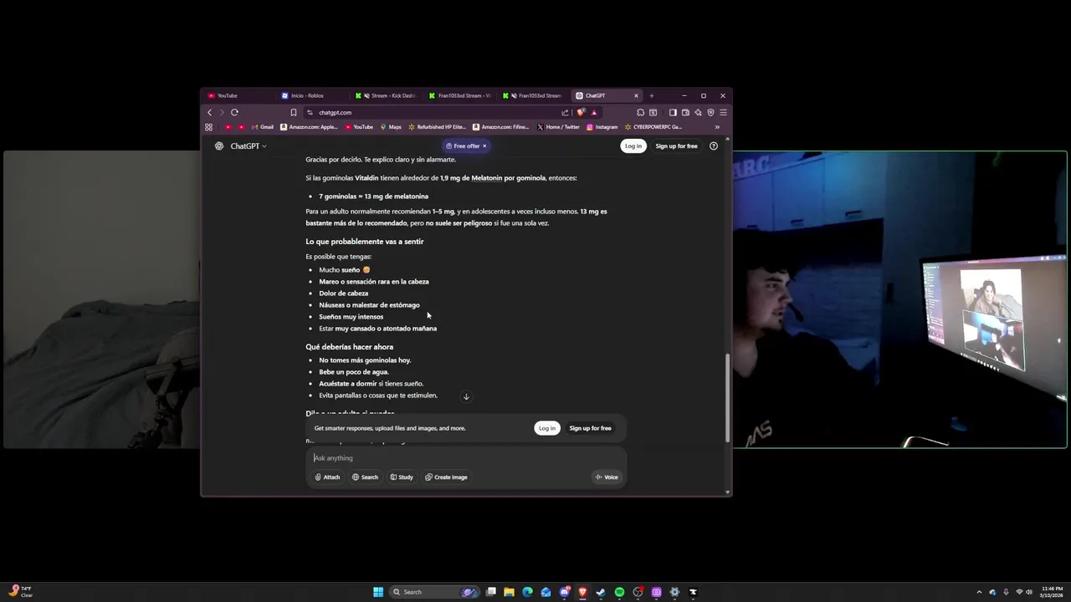Viewport: 1071px width, 602px height.
Task: Open Home / Twitter bookmark
Action: [558, 127]
